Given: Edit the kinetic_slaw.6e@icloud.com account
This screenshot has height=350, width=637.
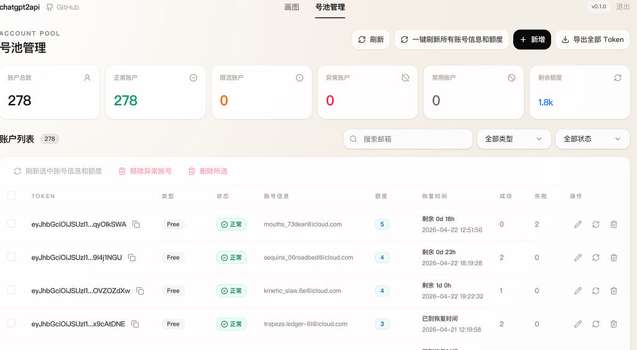Looking at the screenshot, I should [x=578, y=291].
